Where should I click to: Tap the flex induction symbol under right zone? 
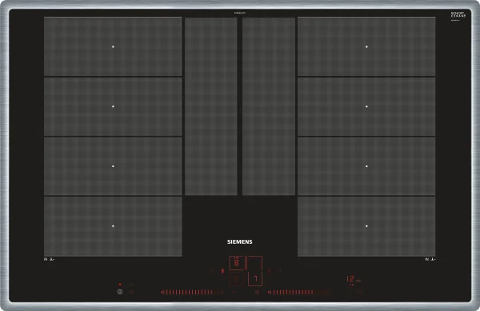click(x=430, y=259)
